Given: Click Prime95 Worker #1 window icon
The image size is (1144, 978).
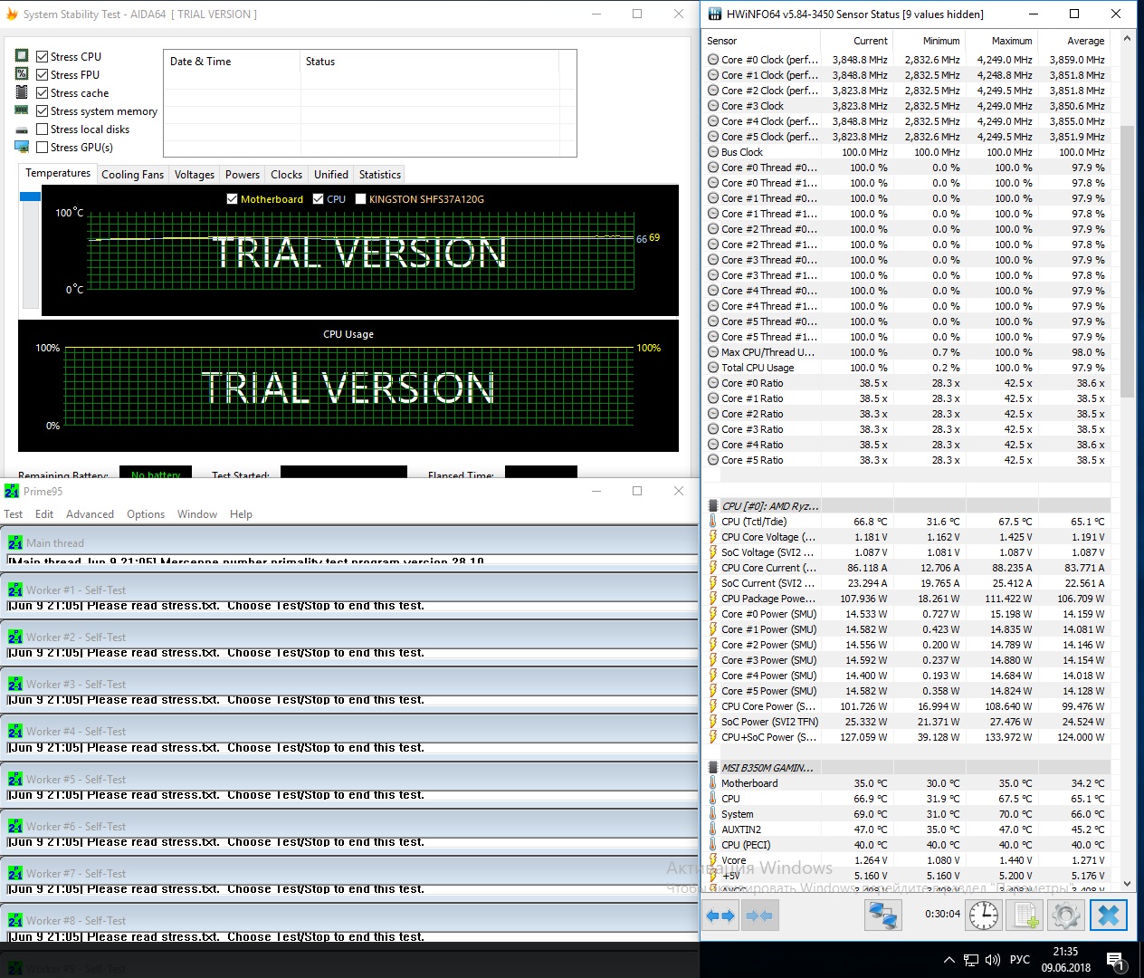Looking at the screenshot, I should pos(15,590).
